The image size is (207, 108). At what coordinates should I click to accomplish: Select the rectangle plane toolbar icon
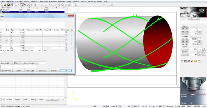[x=46, y=5]
